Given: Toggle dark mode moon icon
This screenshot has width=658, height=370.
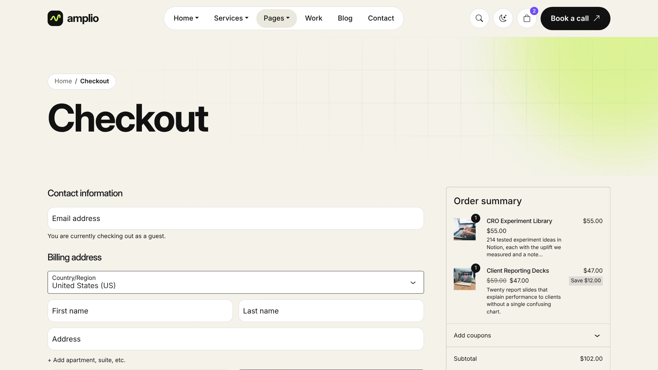Looking at the screenshot, I should pyautogui.click(x=503, y=18).
